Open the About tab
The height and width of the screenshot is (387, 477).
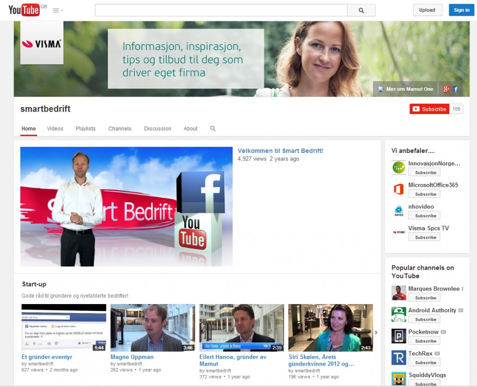click(x=190, y=128)
